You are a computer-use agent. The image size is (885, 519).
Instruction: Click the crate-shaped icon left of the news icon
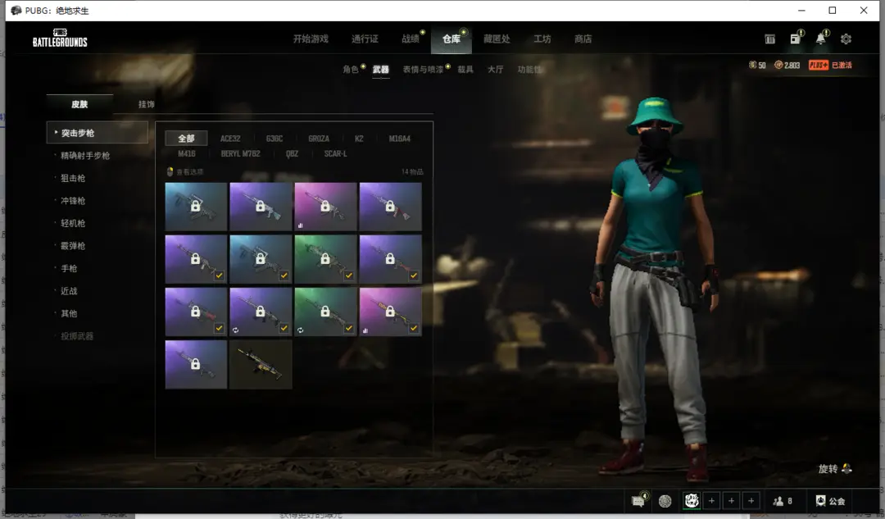click(x=769, y=39)
